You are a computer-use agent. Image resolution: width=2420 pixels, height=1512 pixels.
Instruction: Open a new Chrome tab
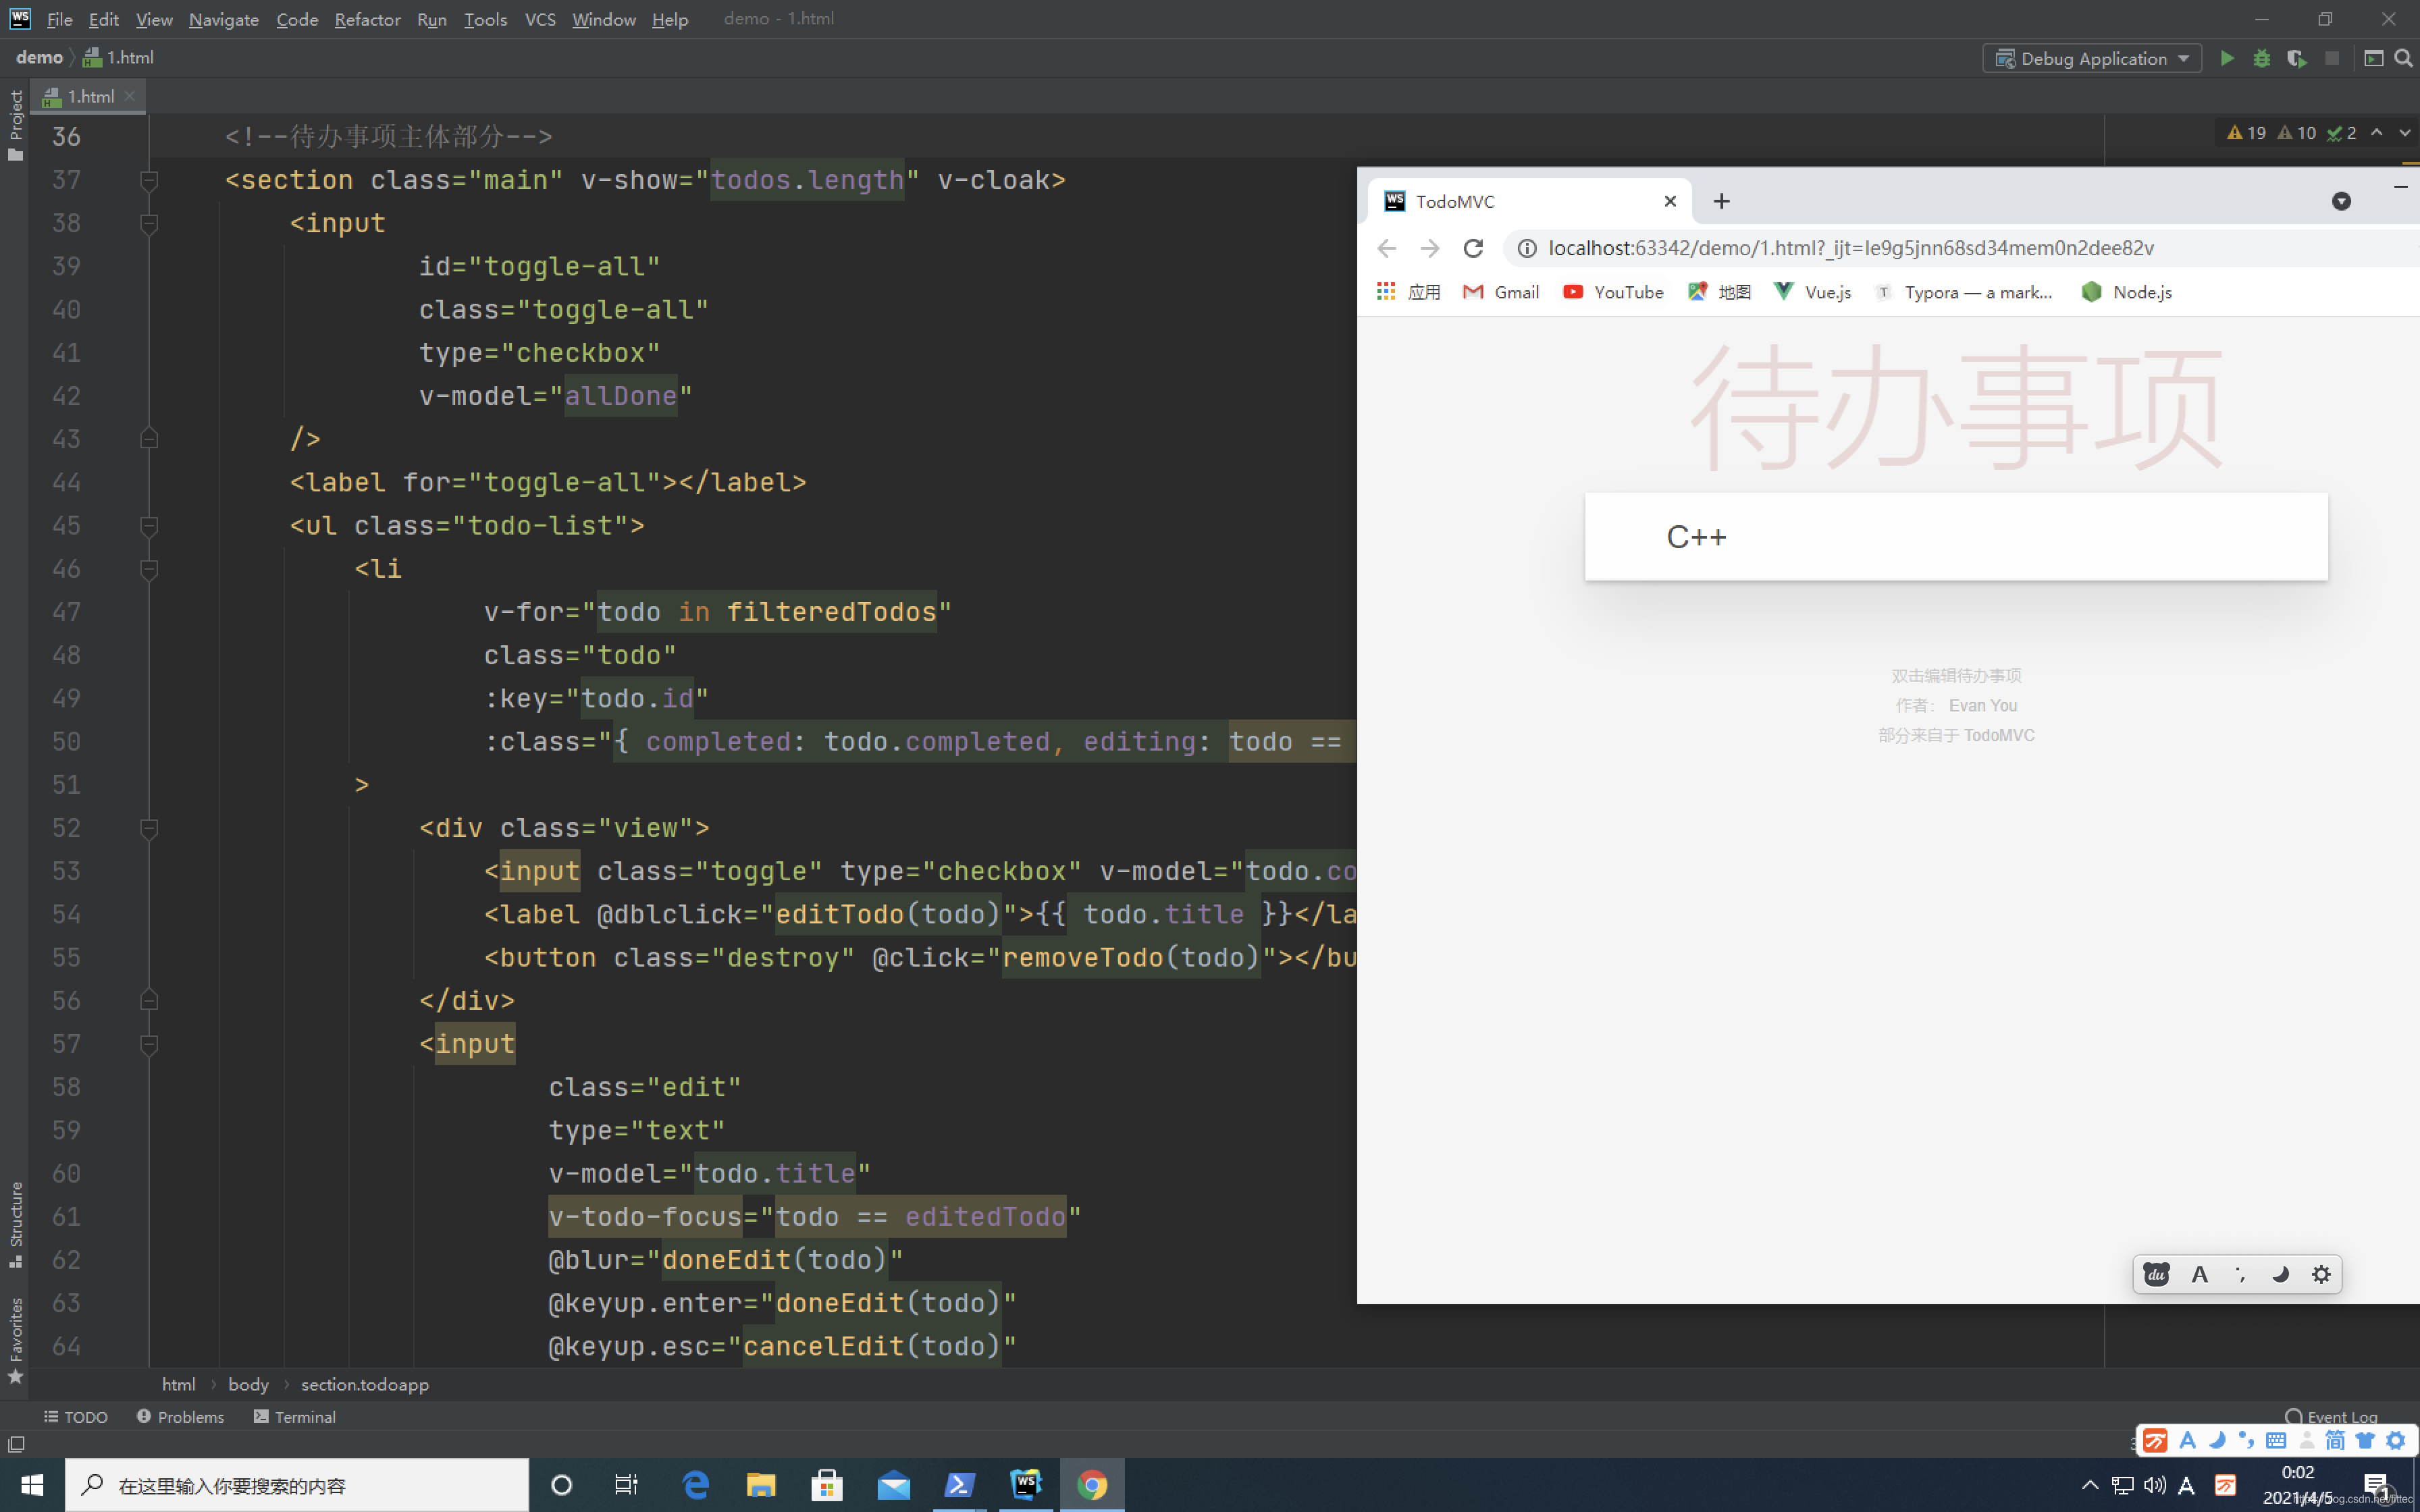[1721, 201]
